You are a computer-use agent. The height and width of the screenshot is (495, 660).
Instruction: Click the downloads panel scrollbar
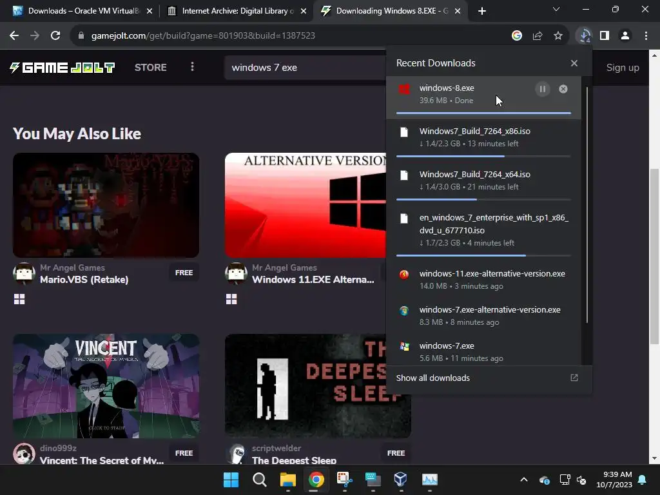pyautogui.click(x=587, y=205)
